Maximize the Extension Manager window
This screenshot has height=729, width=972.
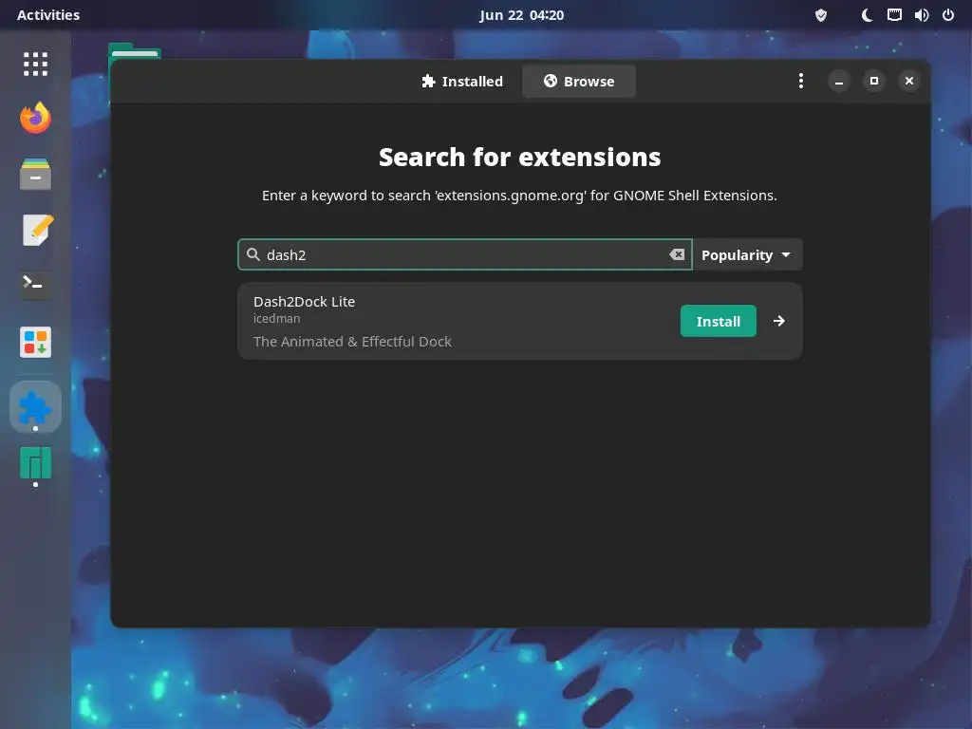point(874,81)
